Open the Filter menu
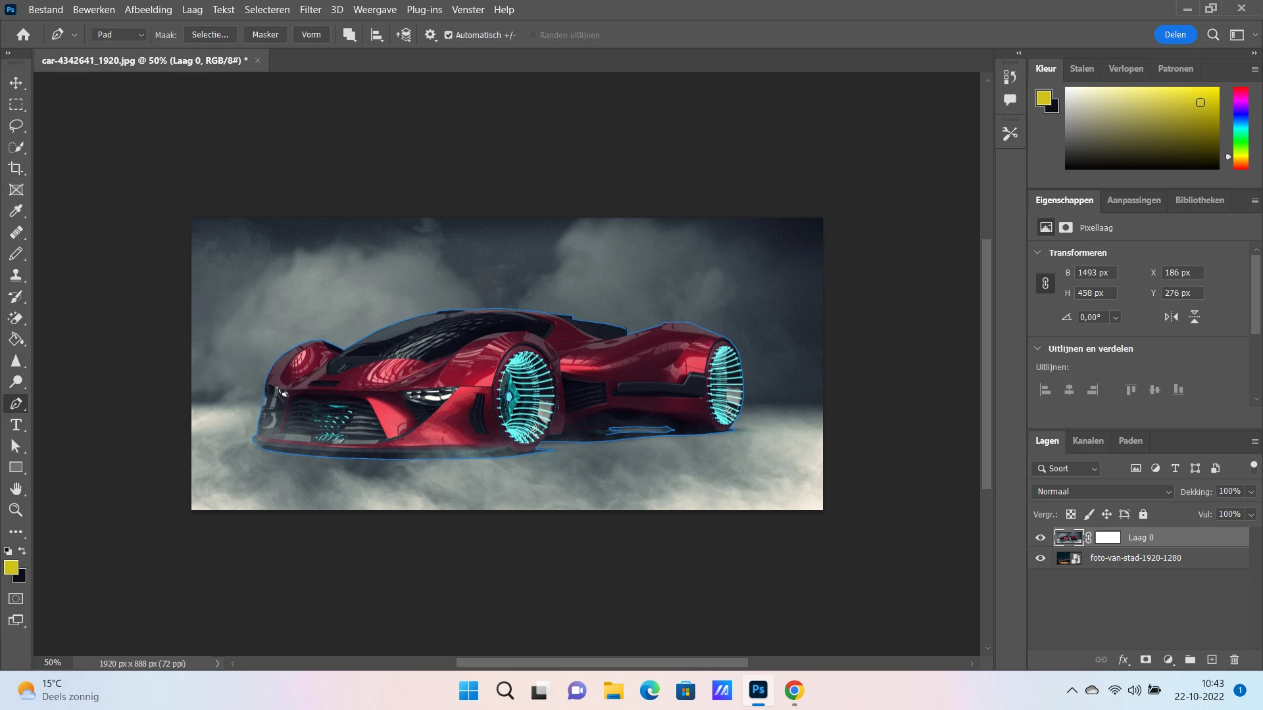This screenshot has width=1263, height=710. (x=310, y=10)
